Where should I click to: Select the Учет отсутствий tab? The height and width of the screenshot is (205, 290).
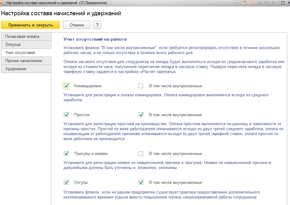[x=26, y=52]
